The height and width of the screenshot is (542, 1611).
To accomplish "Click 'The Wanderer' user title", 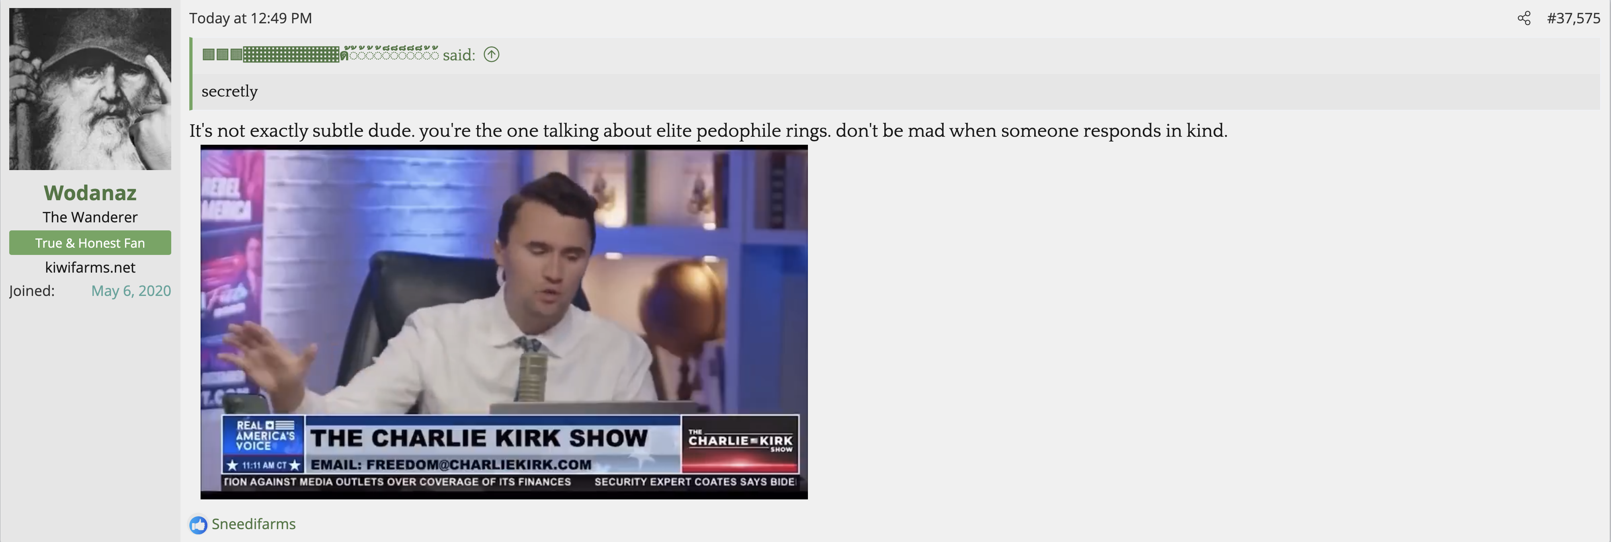I will click(x=90, y=217).
